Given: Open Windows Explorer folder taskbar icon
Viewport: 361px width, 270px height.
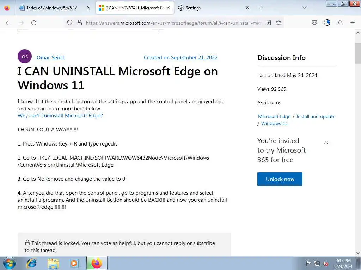Looking at the screenshot, I should click(x=54, y=263).
